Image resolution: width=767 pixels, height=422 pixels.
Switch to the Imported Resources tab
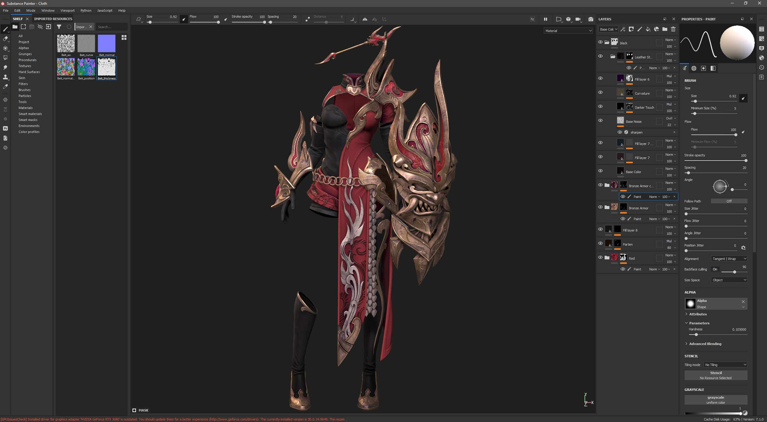[53, 19]
